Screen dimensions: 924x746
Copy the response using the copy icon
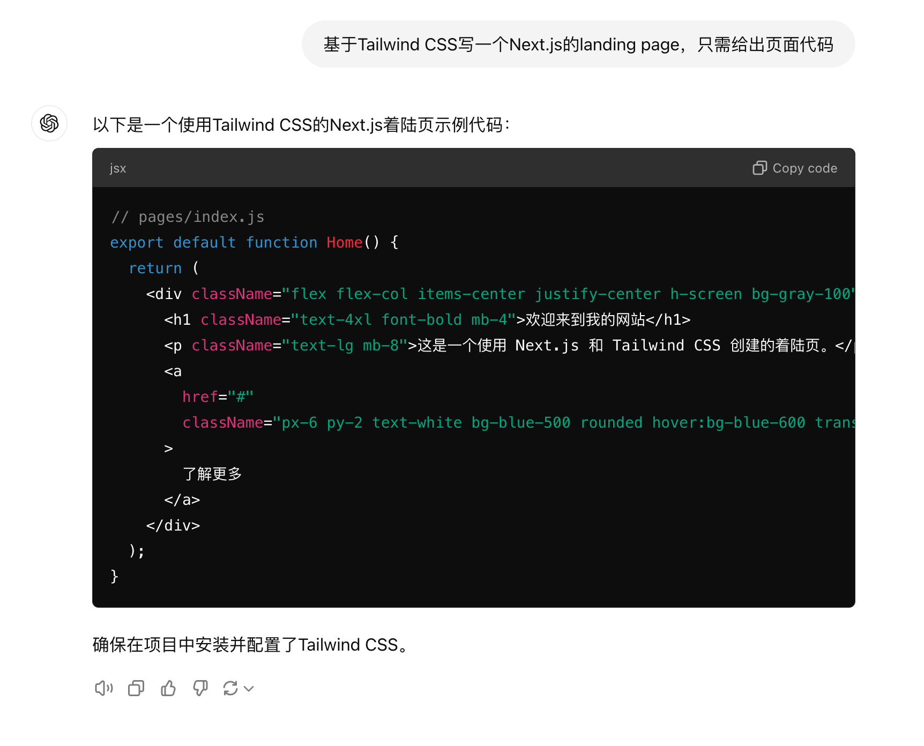[136, 688]
